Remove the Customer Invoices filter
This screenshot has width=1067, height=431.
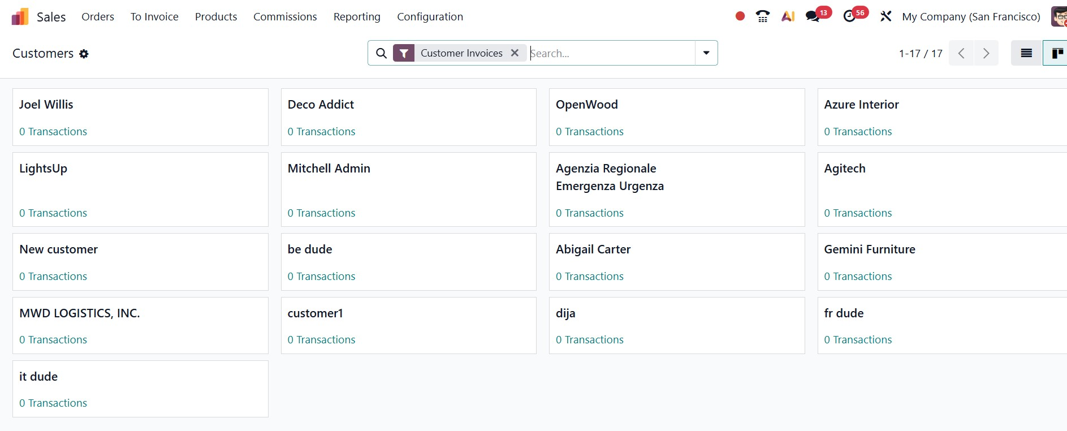click(x=515, y=53)
